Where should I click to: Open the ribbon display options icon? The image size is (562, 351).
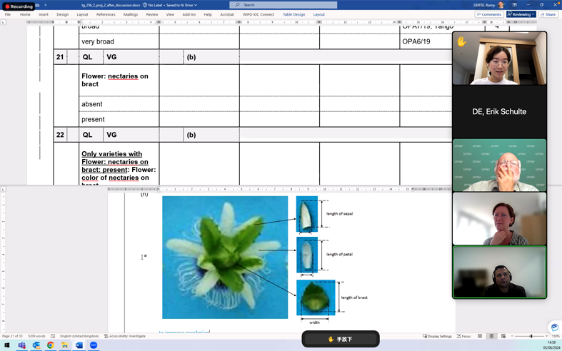(515, 5)
